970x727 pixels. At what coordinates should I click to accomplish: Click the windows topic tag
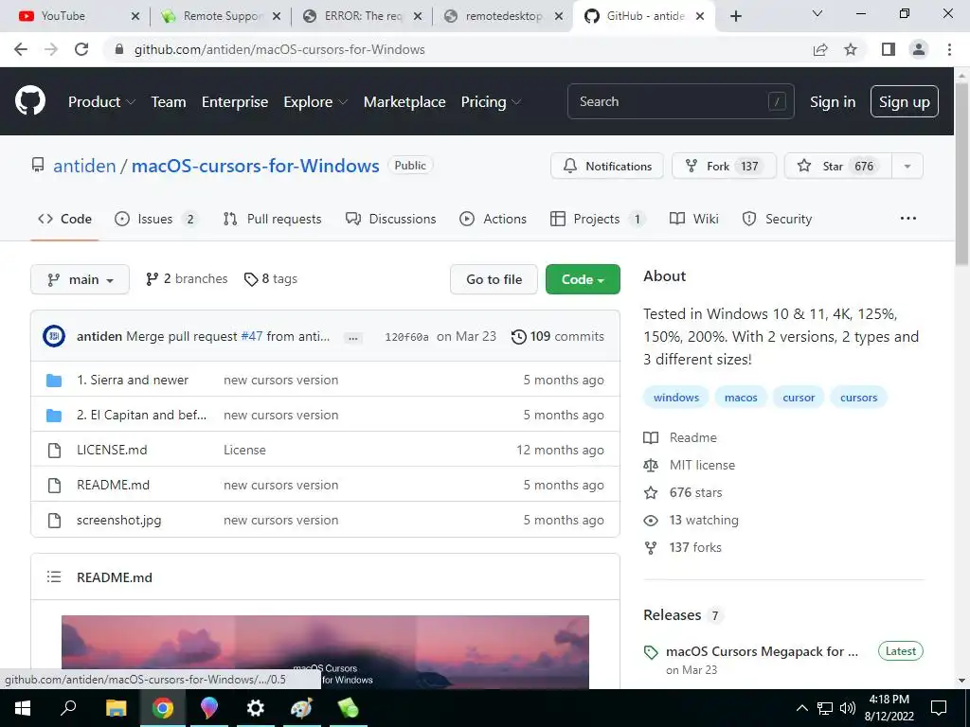[676, 398]
